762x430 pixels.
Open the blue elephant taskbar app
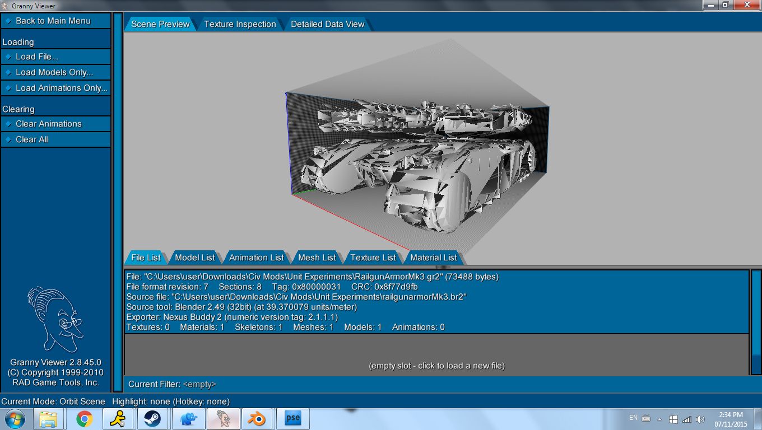click(188, 419)
